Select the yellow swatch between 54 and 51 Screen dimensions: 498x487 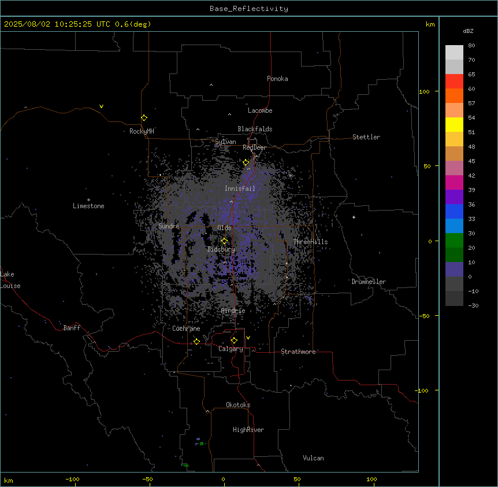click(x=454, y=124)
